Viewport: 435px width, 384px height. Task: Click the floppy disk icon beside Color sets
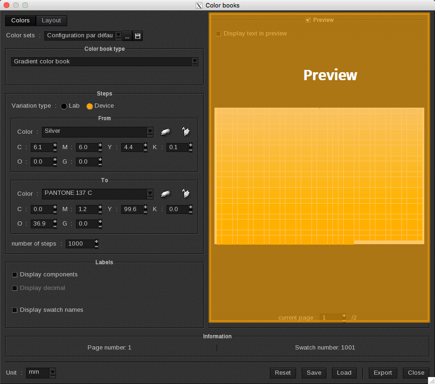[138, 36]
